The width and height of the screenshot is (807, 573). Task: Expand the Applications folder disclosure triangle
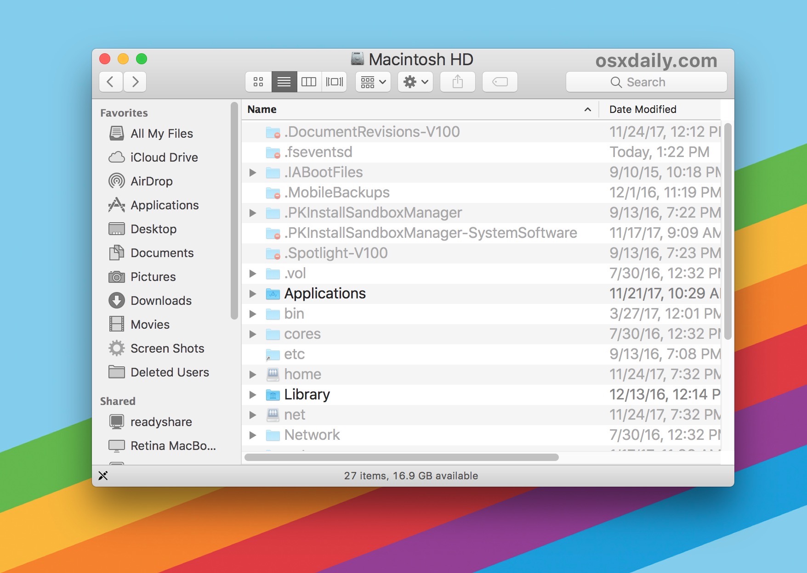[253, 293]
